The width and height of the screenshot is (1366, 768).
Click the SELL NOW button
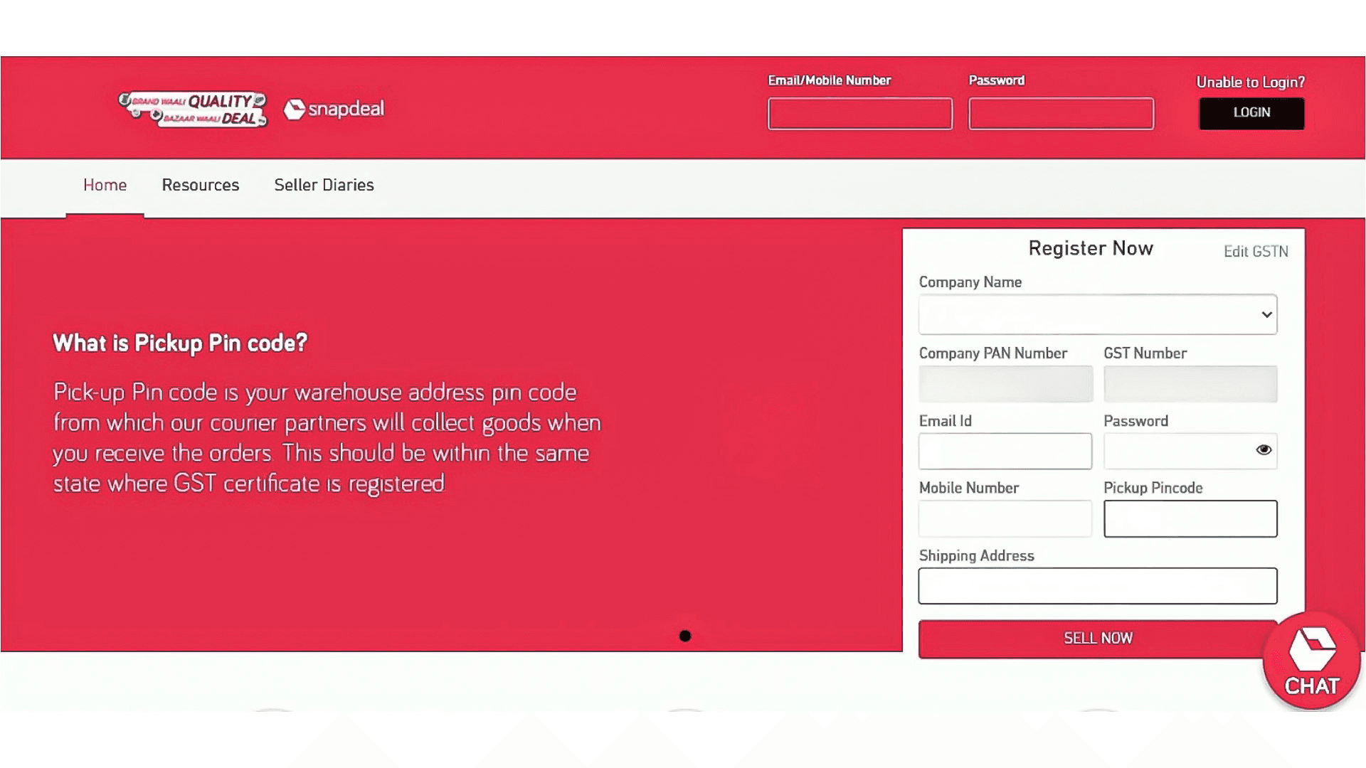tap(1097, 639)
